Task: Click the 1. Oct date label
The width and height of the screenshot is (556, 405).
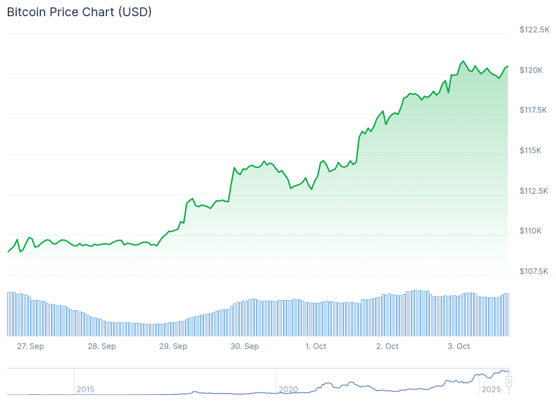Action: click(x=316, y=346)
